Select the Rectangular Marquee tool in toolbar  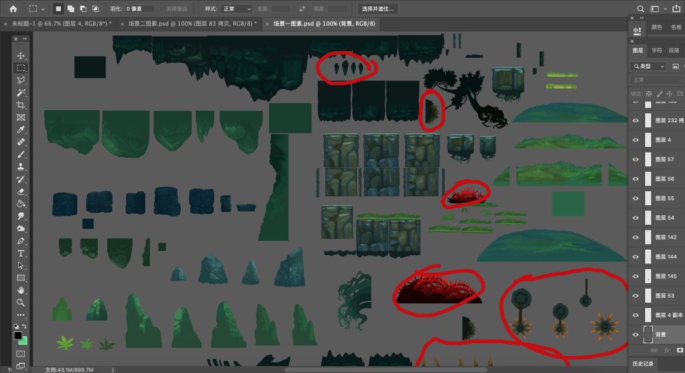point(20,68)
